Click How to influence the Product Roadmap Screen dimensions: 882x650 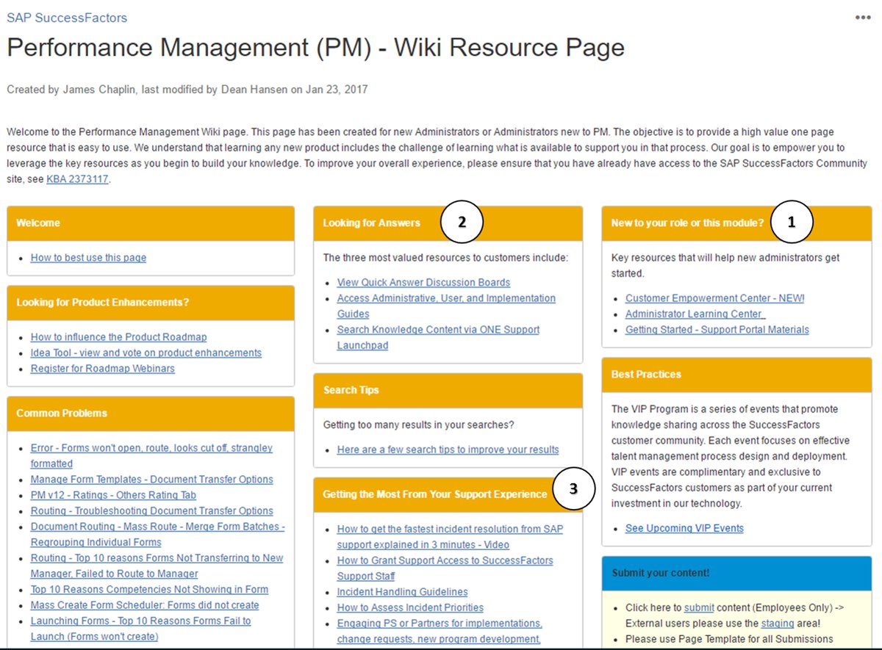118,336
